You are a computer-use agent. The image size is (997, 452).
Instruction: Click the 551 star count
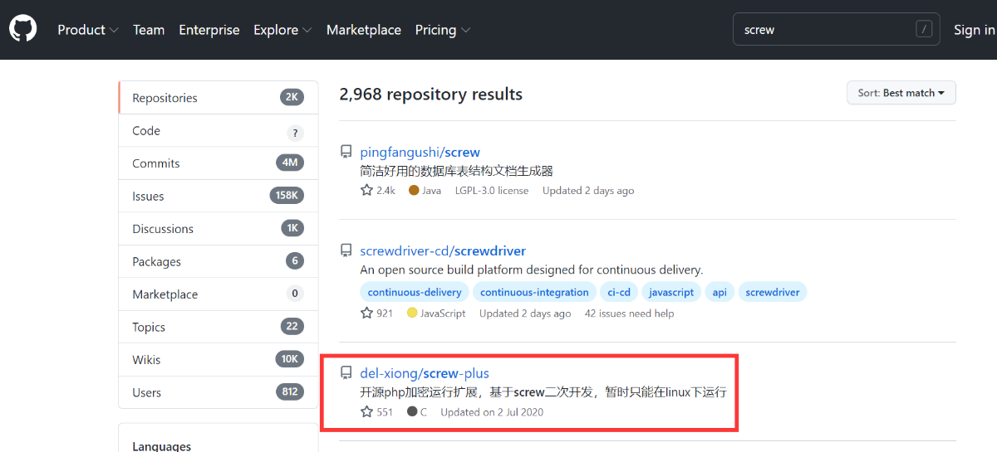coord(376,411)
